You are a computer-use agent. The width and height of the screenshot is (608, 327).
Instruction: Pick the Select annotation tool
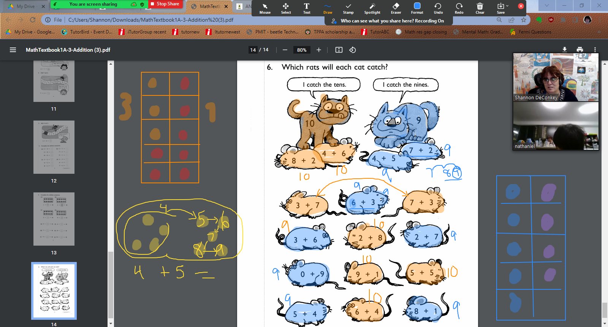(x=286, y=8)
